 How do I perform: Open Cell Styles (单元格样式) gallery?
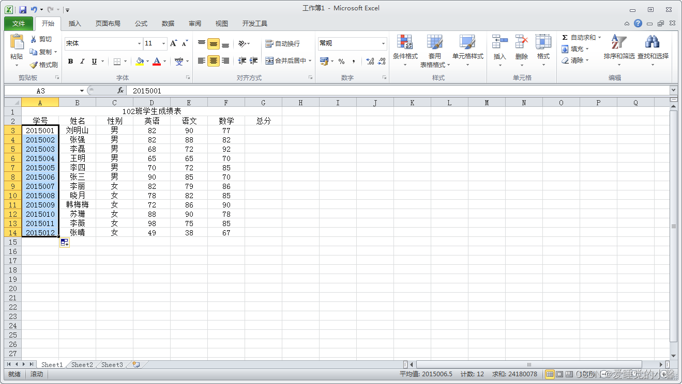[467, 51]
